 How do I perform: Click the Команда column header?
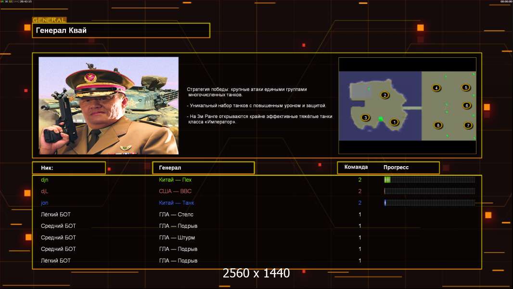[356, 167]
